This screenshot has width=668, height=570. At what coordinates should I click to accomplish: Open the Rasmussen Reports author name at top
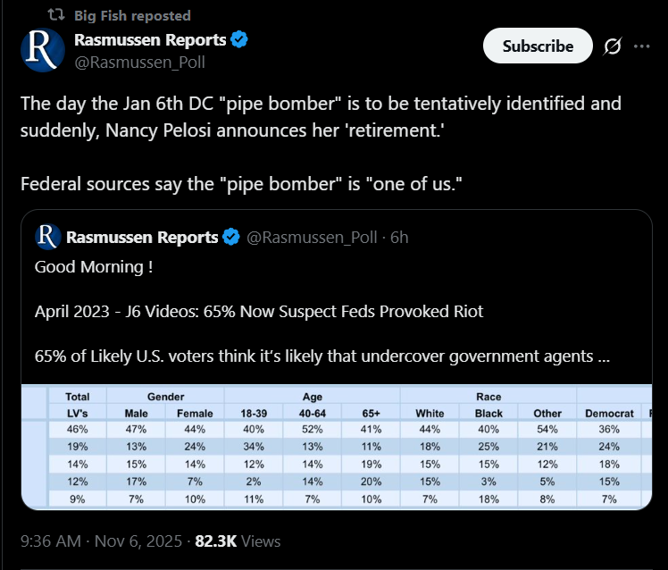coord(150,39)
